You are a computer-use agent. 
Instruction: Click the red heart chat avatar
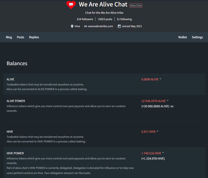click(71, 5)
